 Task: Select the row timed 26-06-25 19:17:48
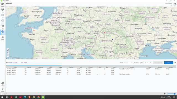point(91,71)
